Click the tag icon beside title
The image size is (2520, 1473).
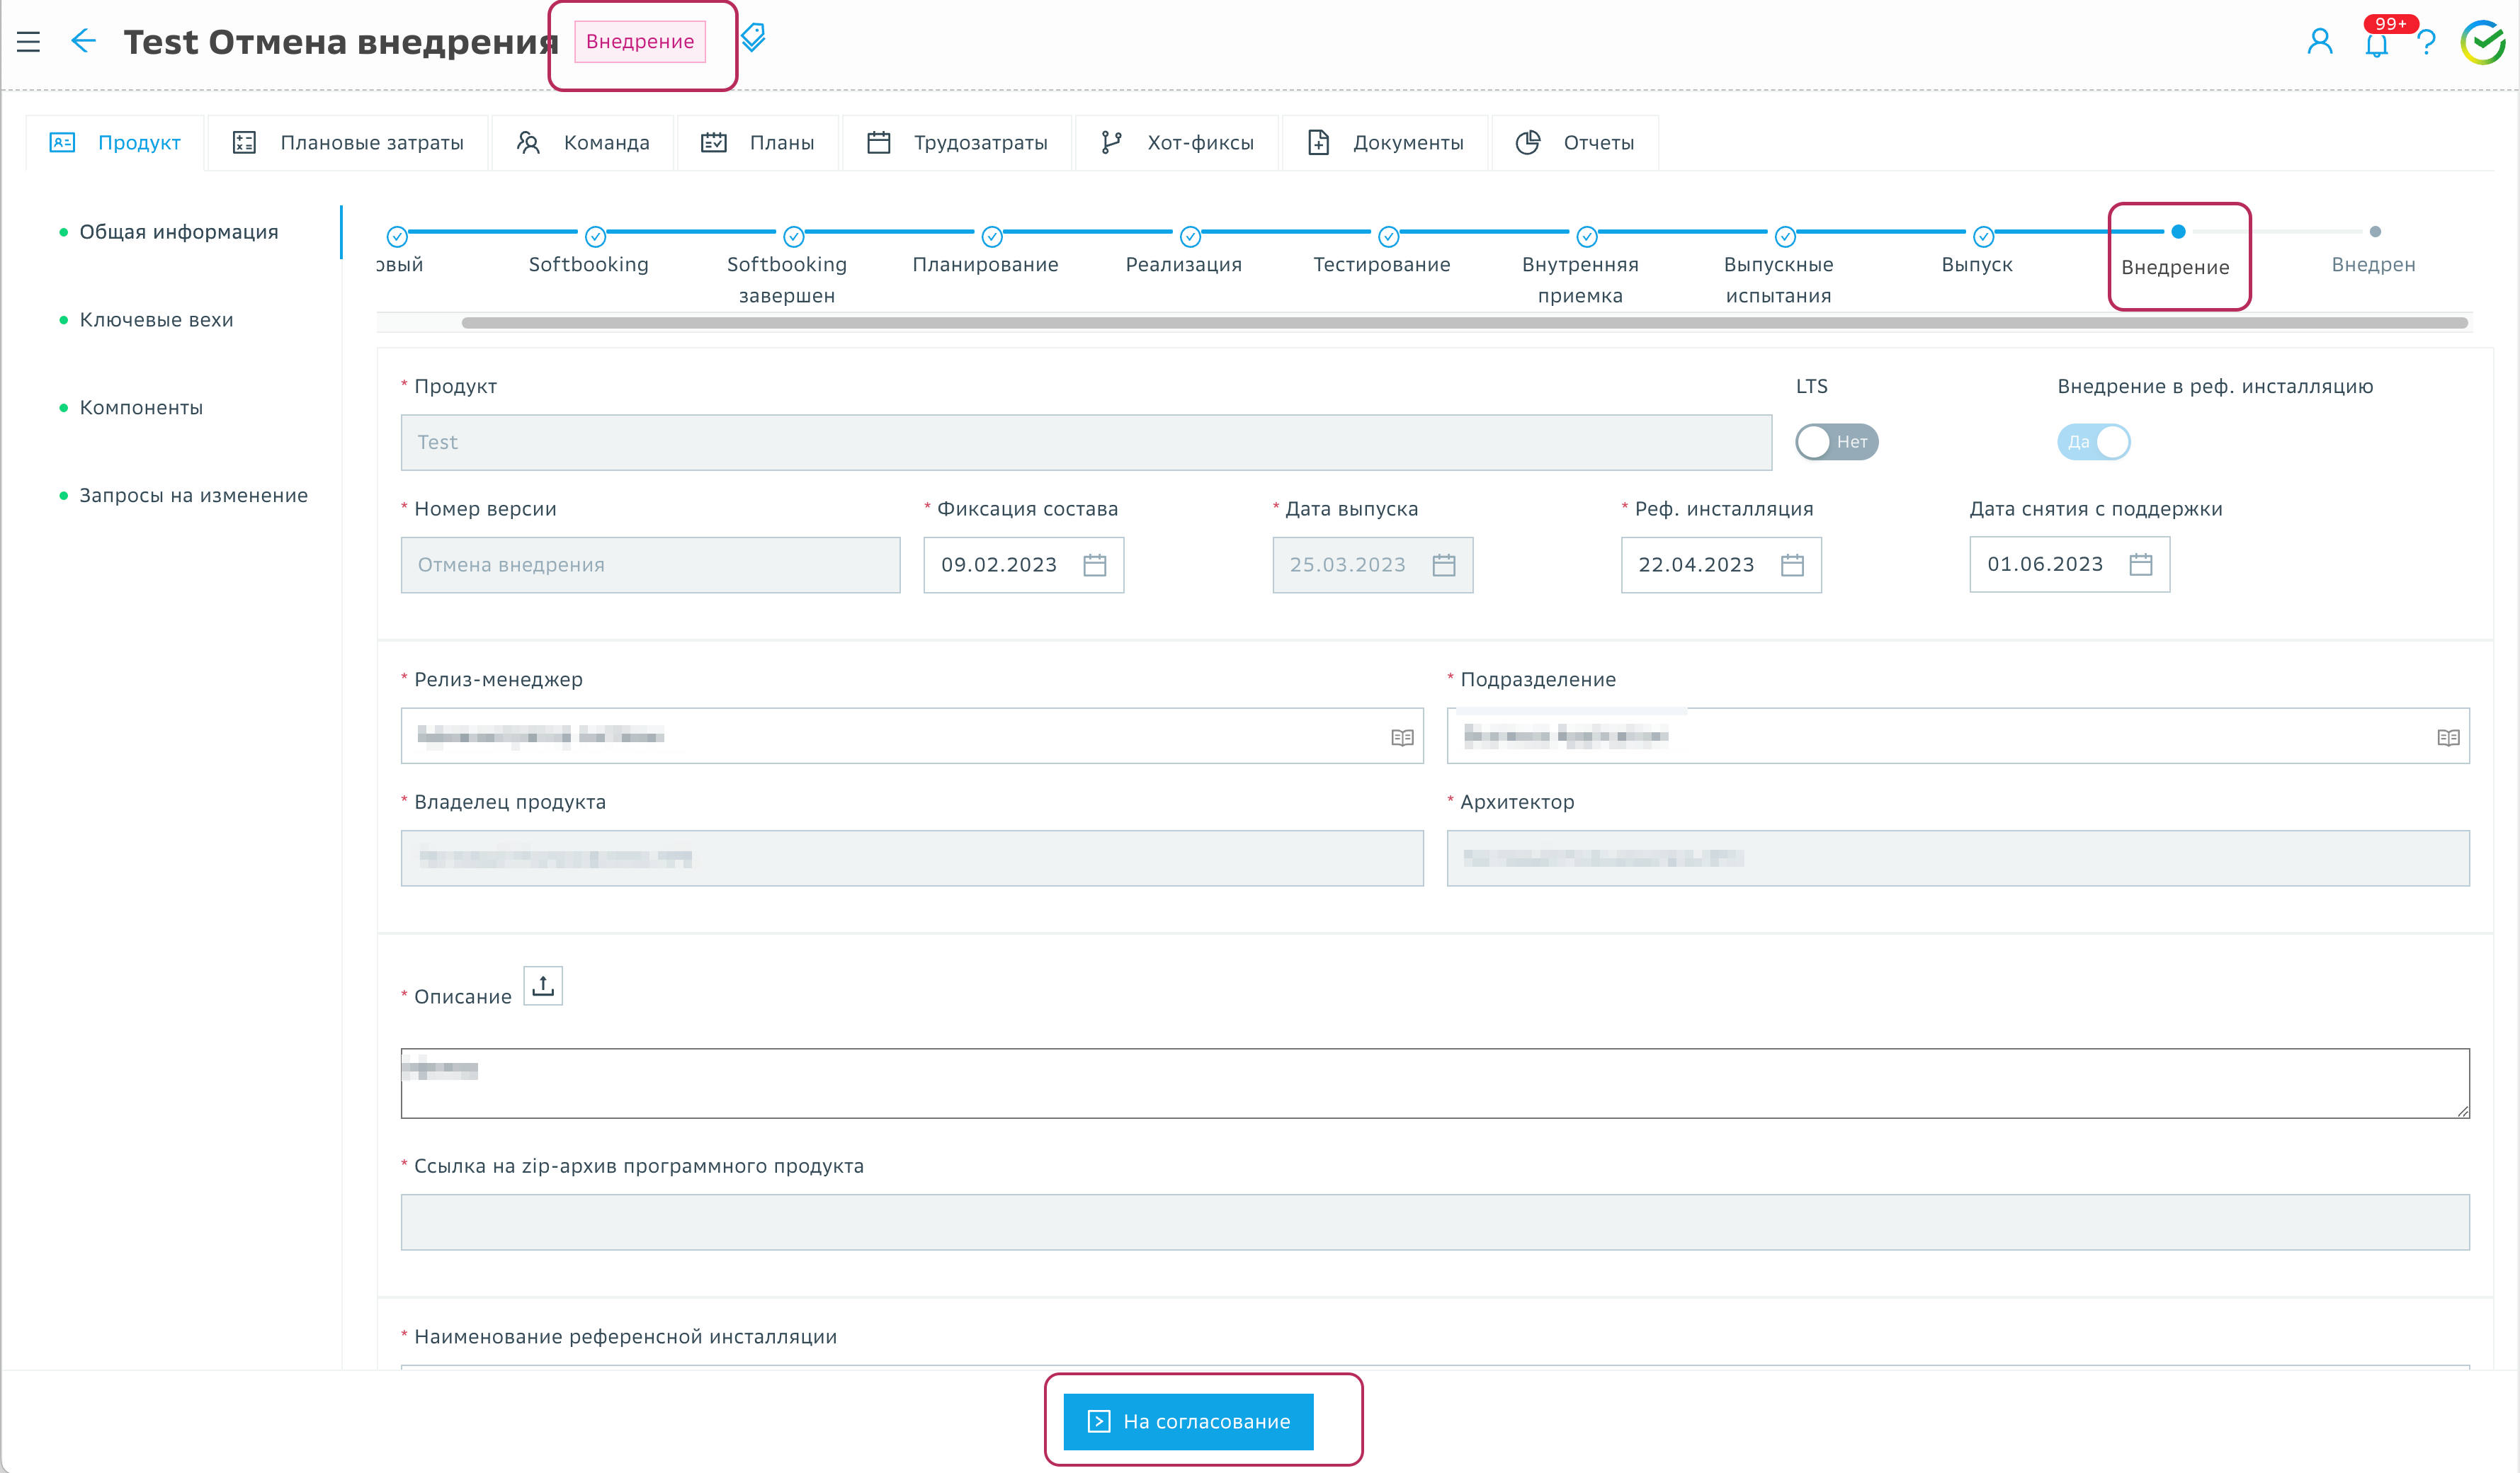click(753, 38)
